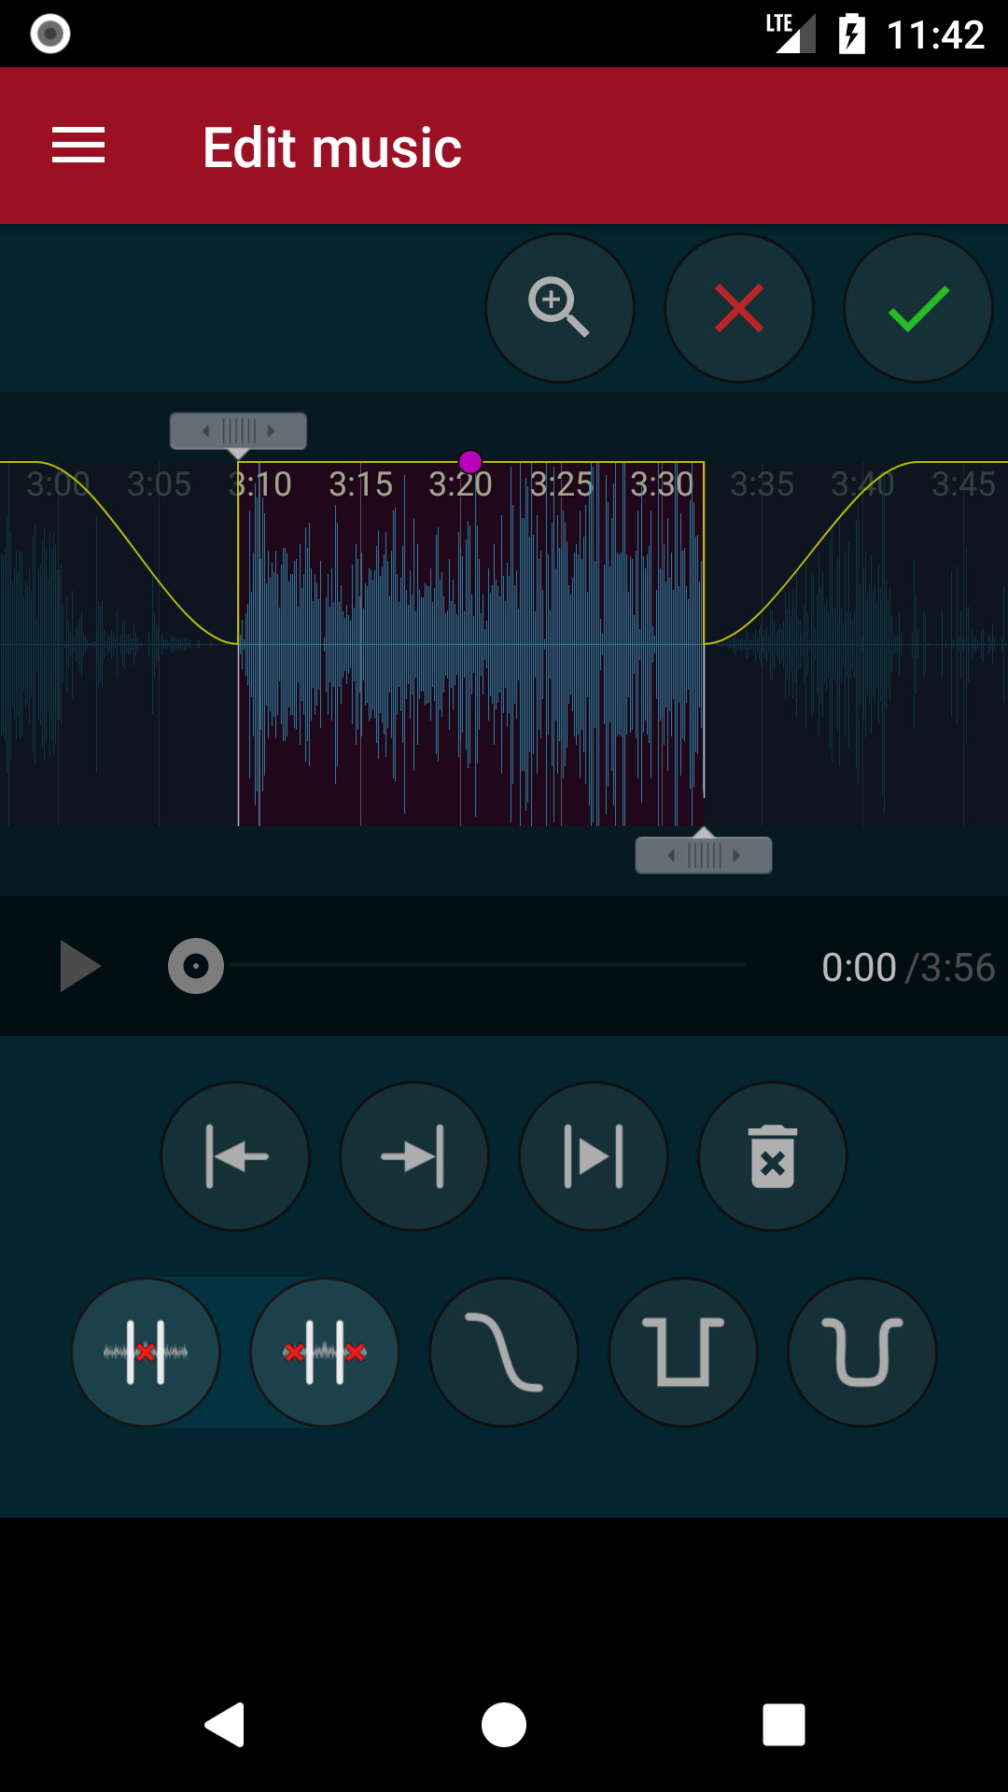The height and width of the screenshot is (1792, 1008).
Task: Click the 3:15 mark on timeline
Action: click(360, 484)
